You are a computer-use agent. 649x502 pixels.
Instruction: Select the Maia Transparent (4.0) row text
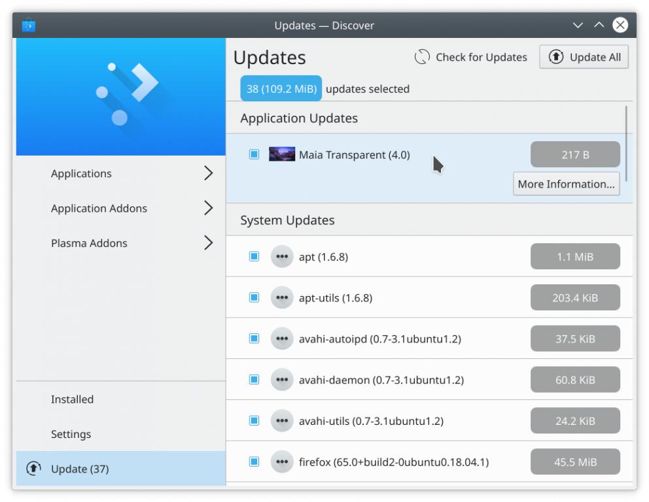pos(355,155)
